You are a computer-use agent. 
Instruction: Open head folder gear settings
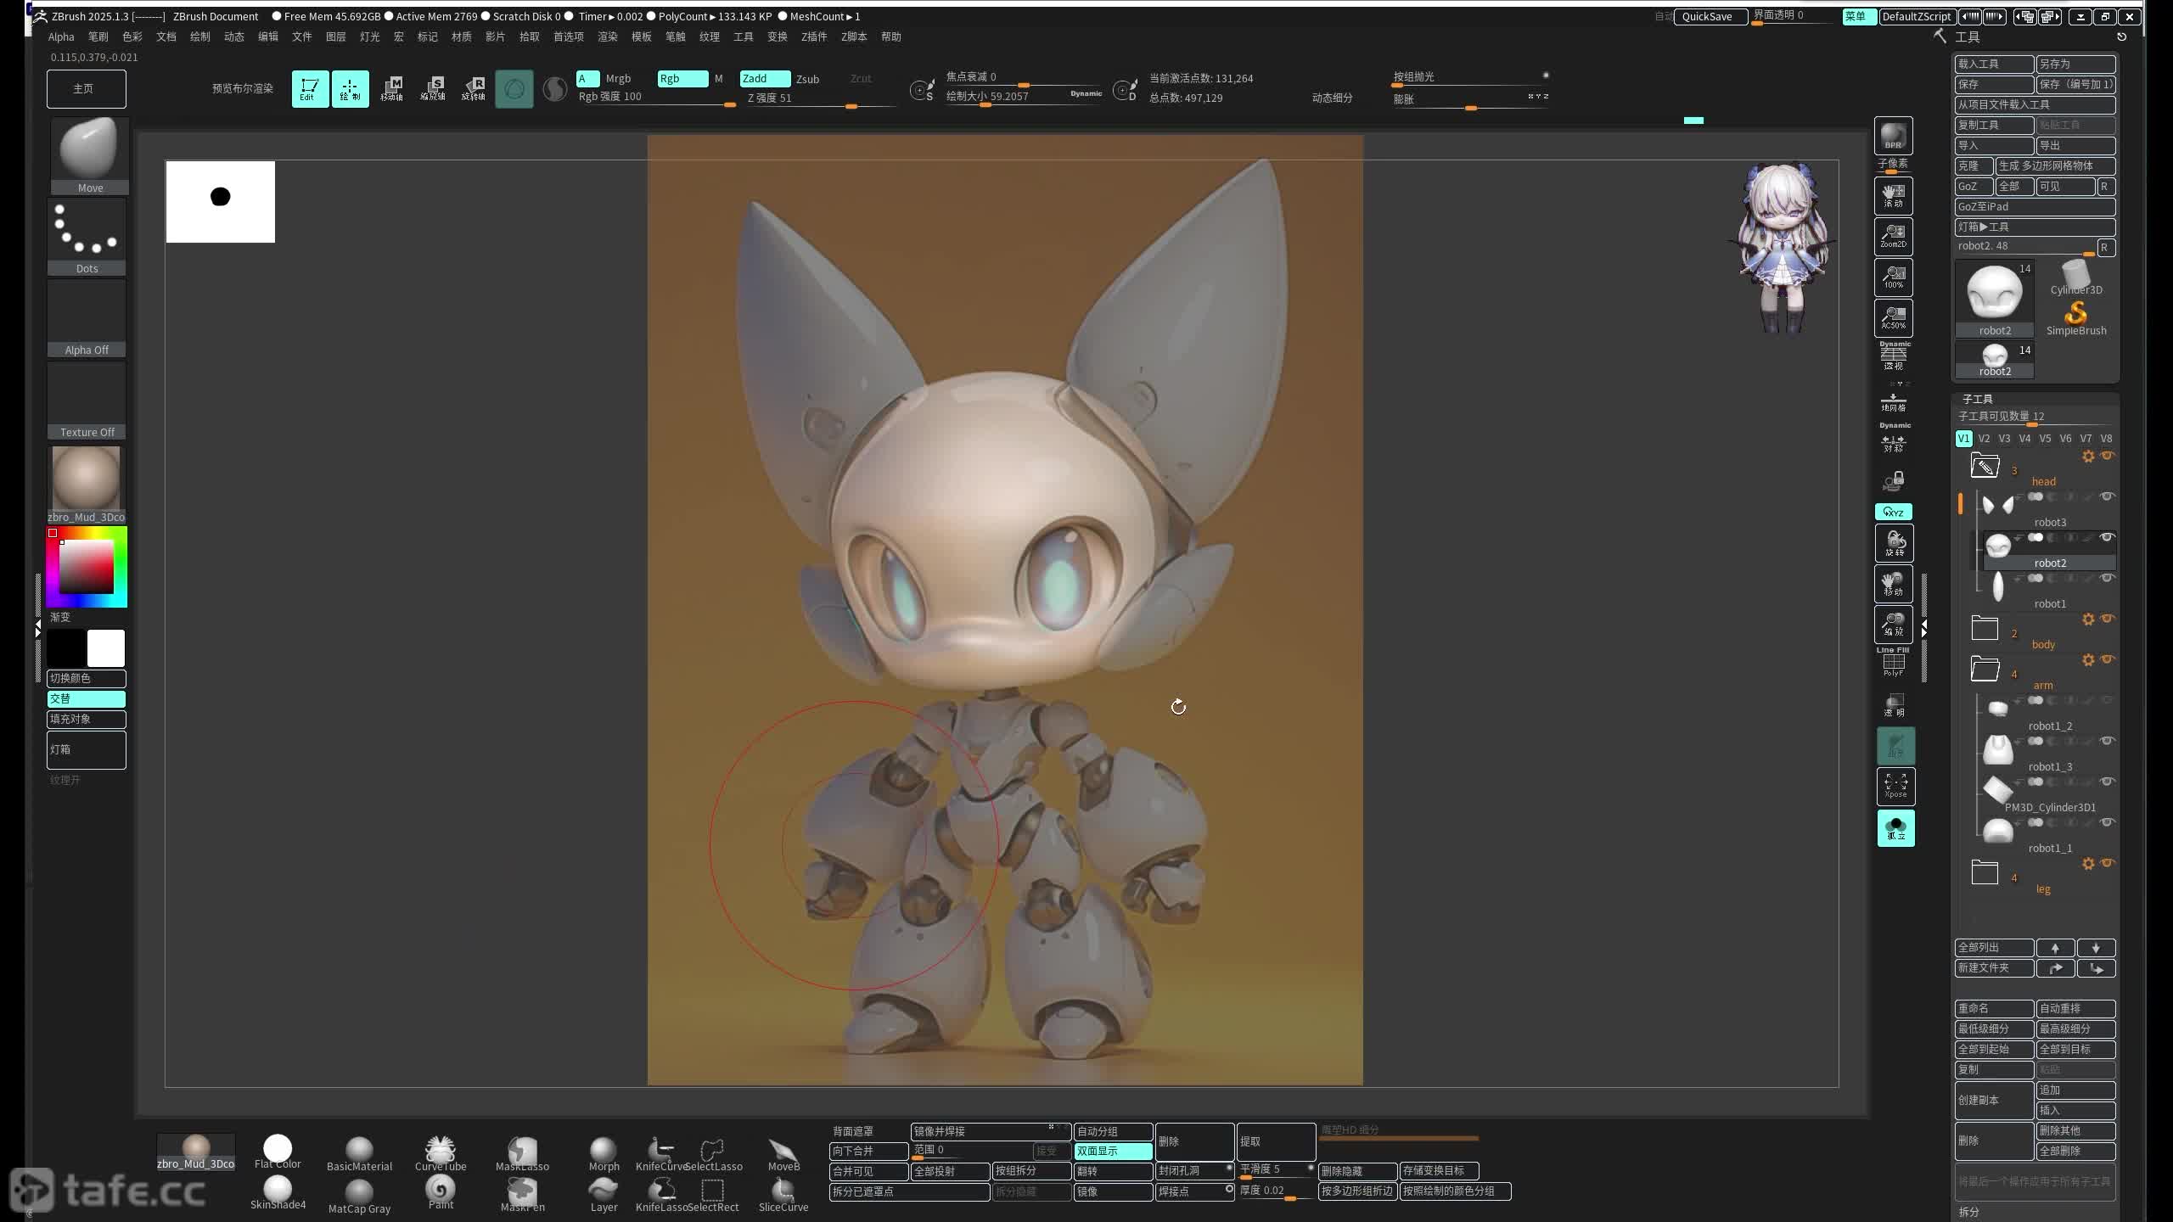tap(2088, 457)
